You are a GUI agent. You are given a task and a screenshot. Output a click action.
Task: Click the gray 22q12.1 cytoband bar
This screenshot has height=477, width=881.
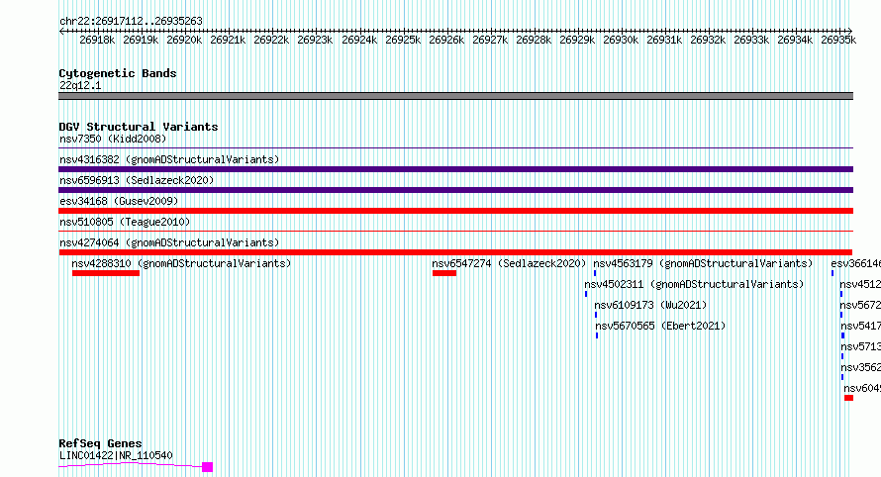pos(455,96)
